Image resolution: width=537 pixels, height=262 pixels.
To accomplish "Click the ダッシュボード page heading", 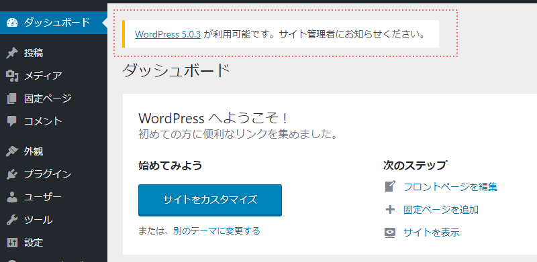I will 176,71.
